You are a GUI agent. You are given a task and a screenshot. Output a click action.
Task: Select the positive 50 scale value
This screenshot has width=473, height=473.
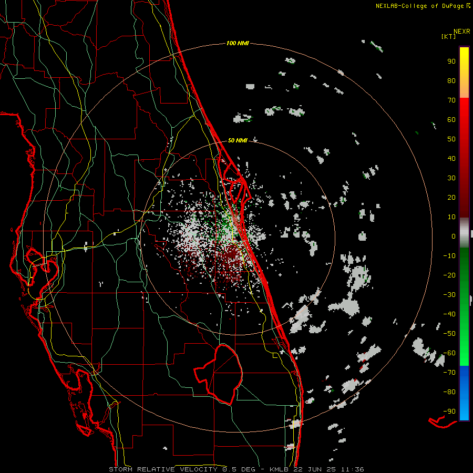tap(451, 139)
